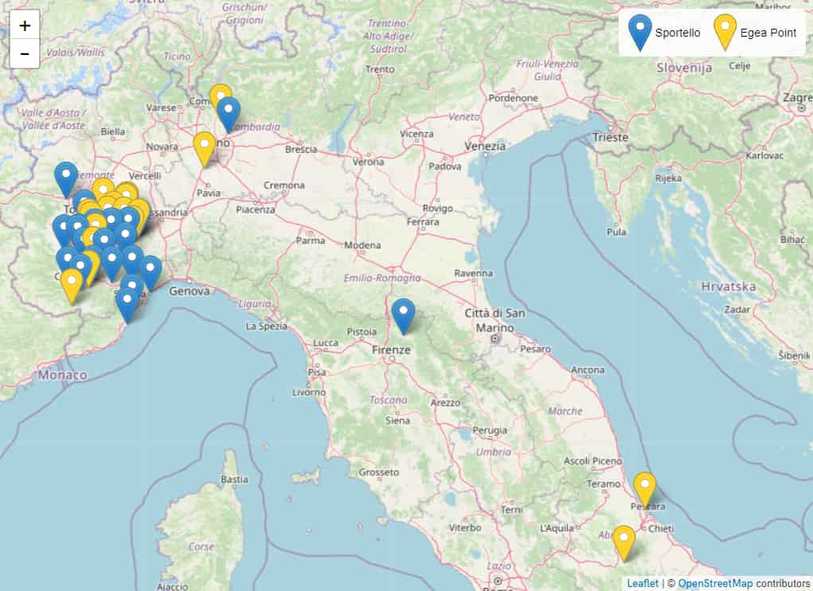Click the blue marker in Lombardia near Como
Image resolution: width=813 pixels, height=591 pixels.
tap(229, 115)
